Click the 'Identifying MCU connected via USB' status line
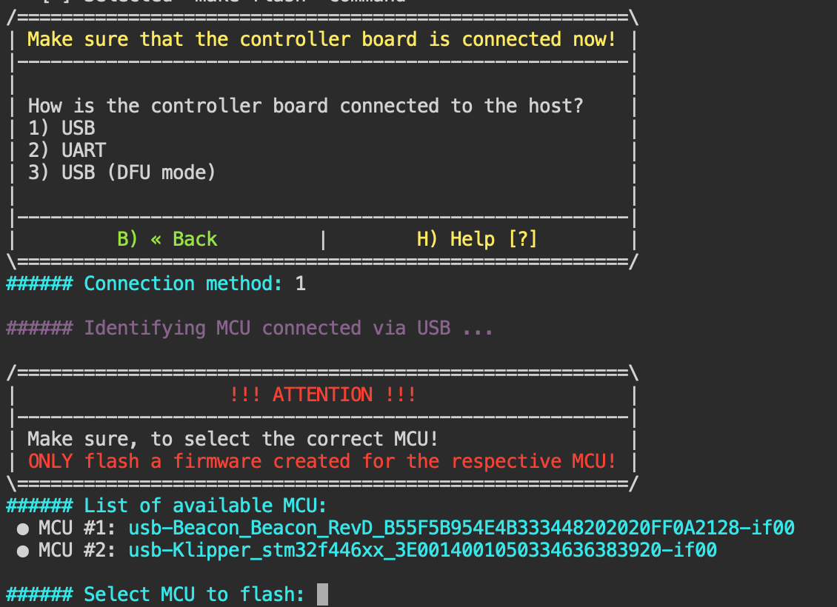 pyautogui.click(x=250, y=327)
